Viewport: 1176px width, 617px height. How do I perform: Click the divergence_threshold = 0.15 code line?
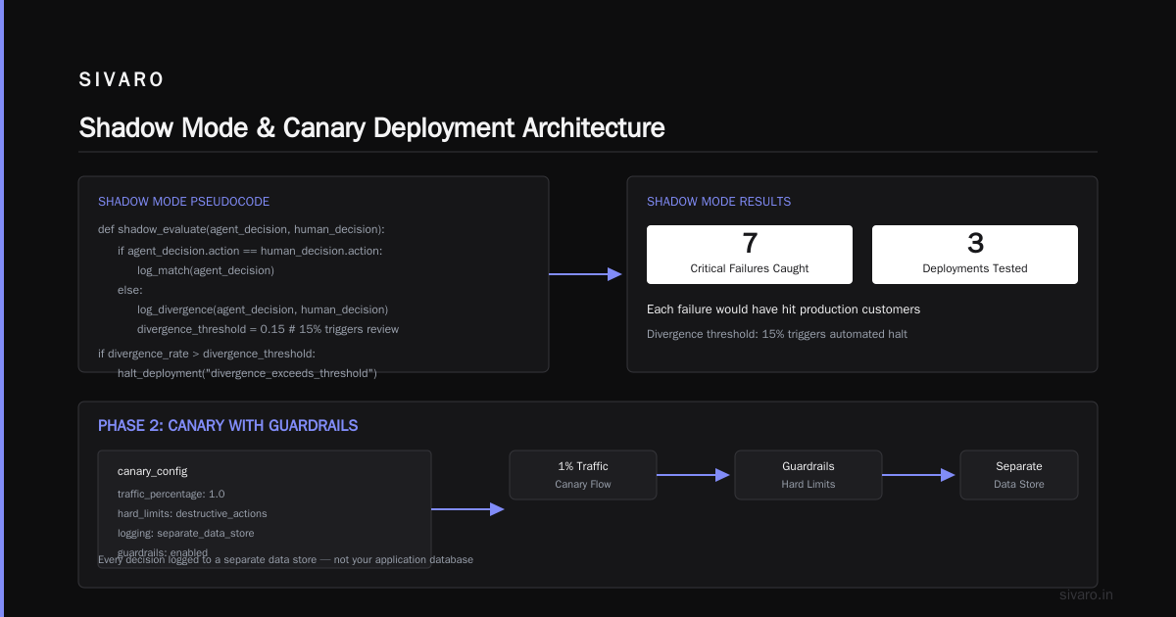point(268,329)
